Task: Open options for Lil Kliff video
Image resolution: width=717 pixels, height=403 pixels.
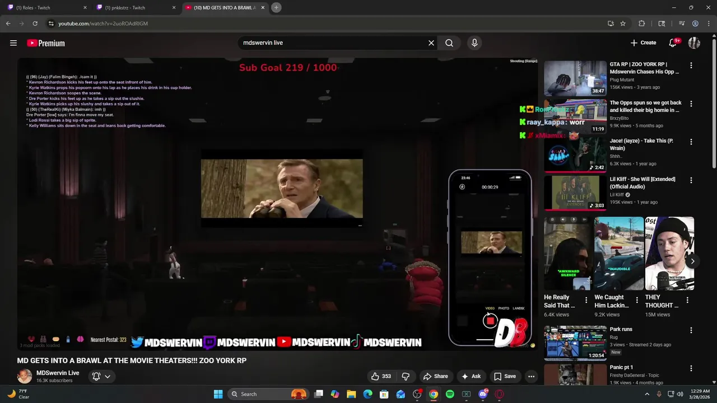Action: (x=691, y=180)
